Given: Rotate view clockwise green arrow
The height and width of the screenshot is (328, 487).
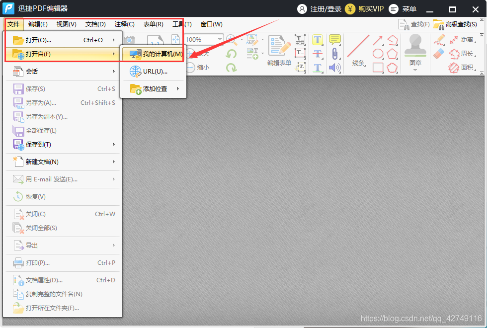Looking at the screenshot, I should tap(231, 68).
